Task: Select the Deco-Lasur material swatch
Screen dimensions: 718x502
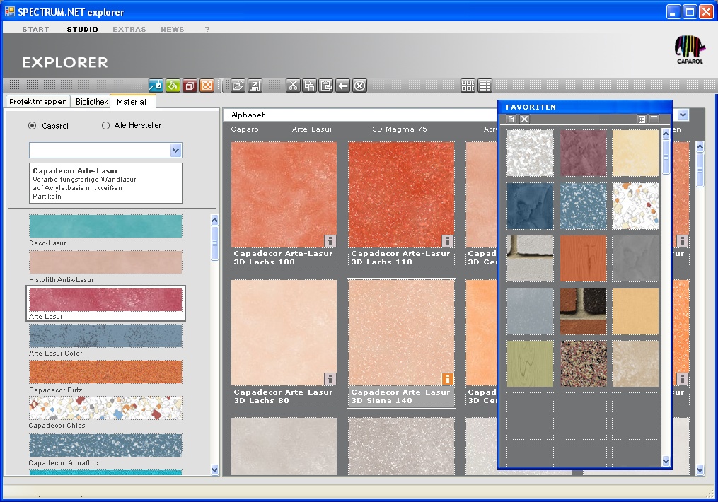Action: point(105,226)
